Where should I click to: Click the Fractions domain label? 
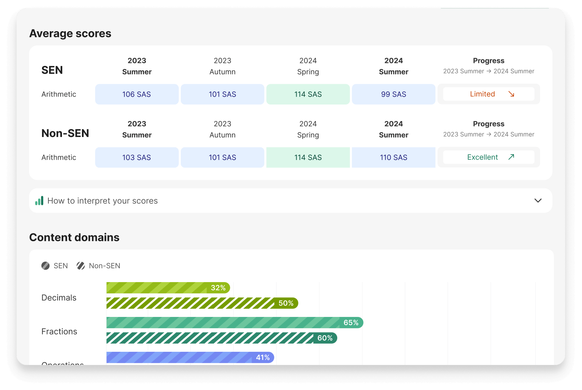point(59,331)
